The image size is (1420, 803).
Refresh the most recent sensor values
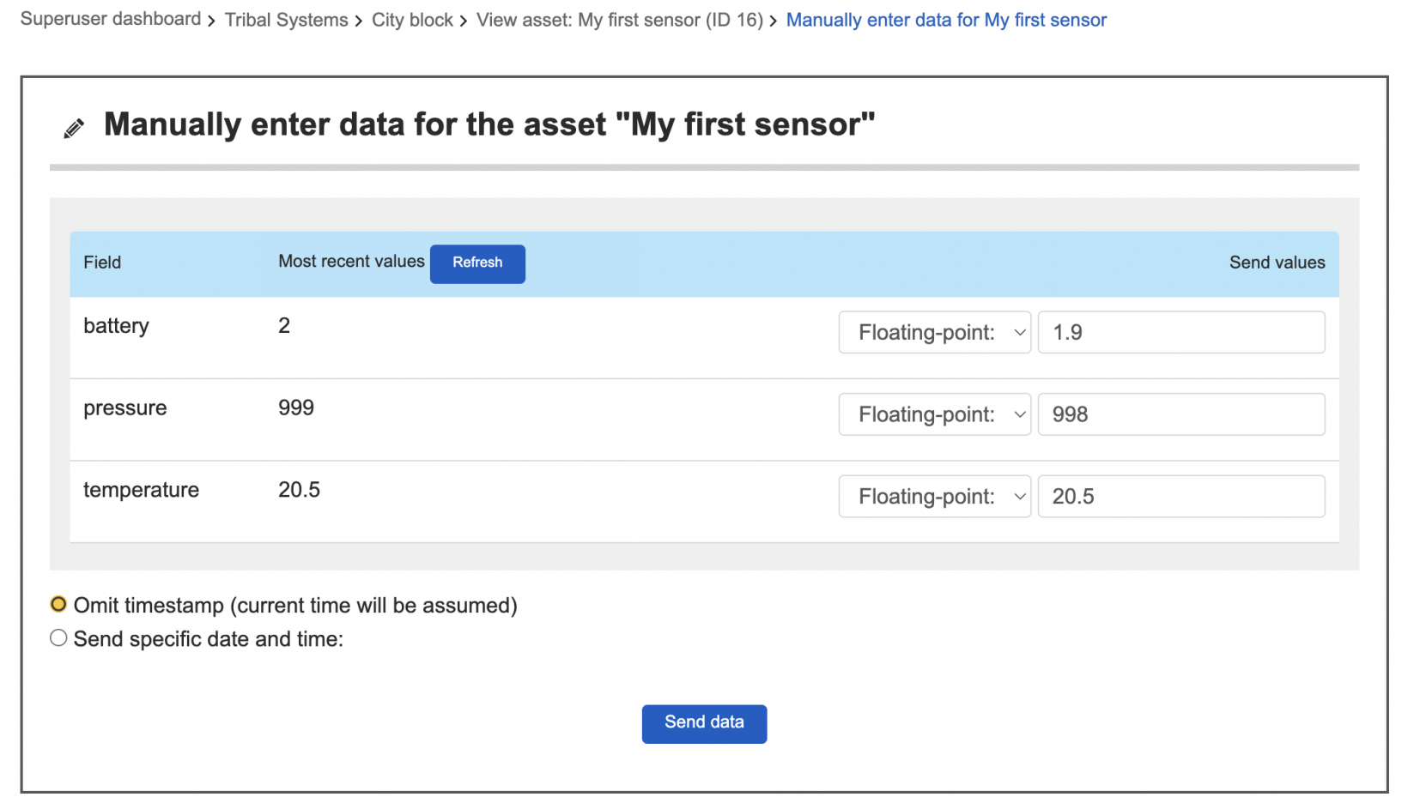(x=477, y=263)
